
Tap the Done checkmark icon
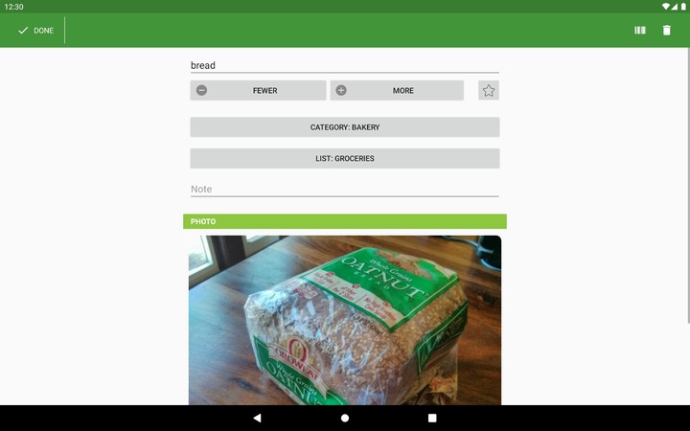coord(23,31)
